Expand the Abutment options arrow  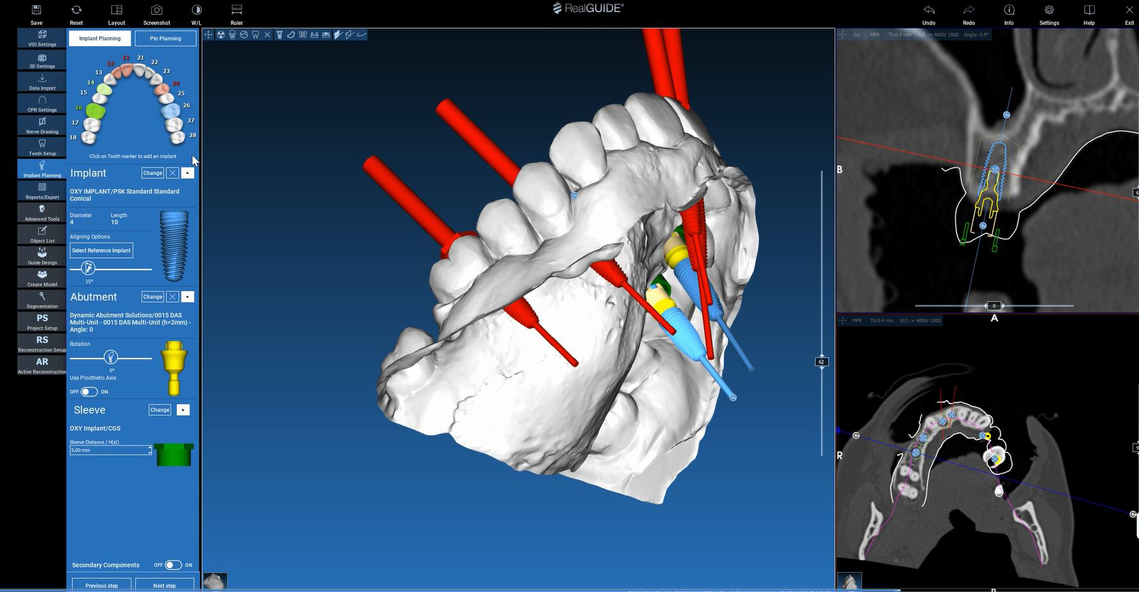point(187,296)
